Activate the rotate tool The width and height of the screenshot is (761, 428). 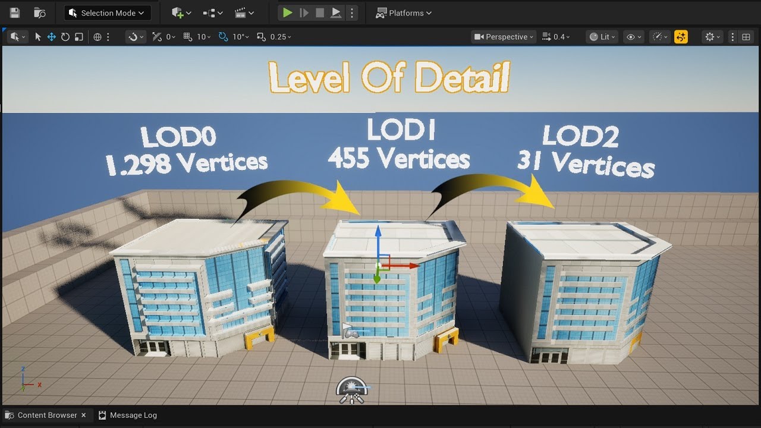pos(65,37)
